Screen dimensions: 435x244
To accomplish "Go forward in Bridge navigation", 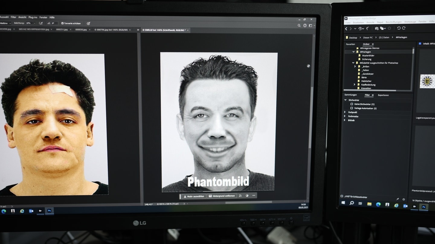I will (x=351, y=29).
